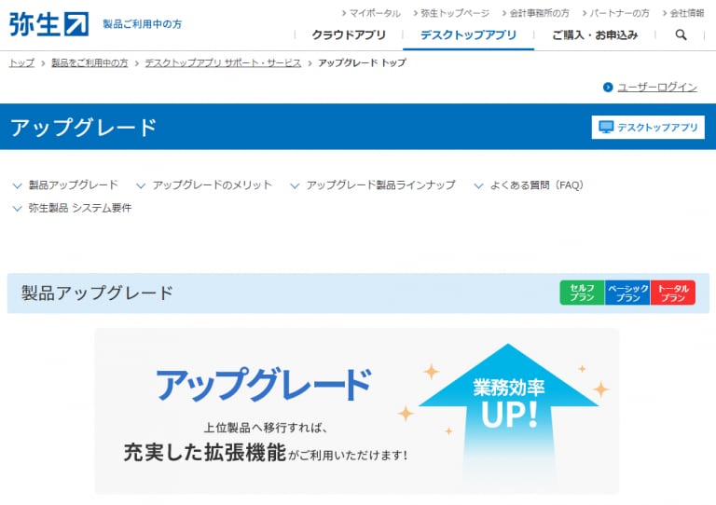Screen dimensions: 716x505
Task: Click the monitor icon in デスクトップアプリ button
Action: coord(606,127)
